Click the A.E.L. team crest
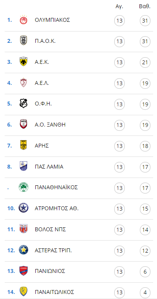 coord(24,83)
